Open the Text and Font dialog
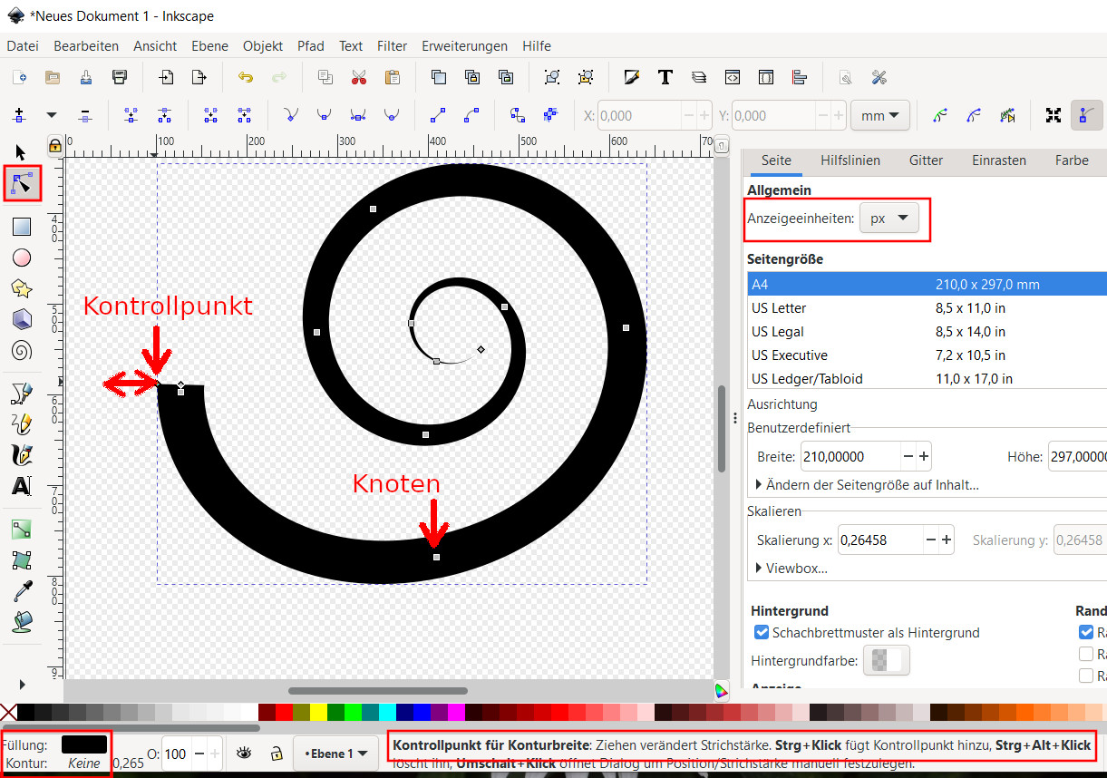Screen dimensions: 1107x778 (x=665, y=77)
